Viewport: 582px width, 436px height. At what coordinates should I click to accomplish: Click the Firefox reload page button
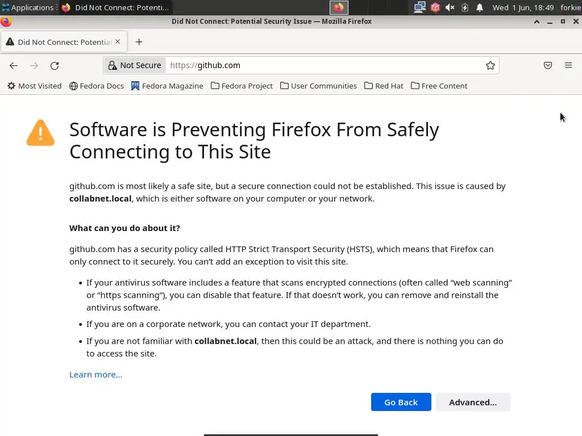[x=55, y=65]
